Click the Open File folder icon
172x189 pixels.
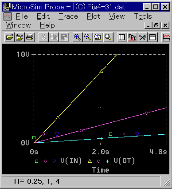click(x=10, y=37)
